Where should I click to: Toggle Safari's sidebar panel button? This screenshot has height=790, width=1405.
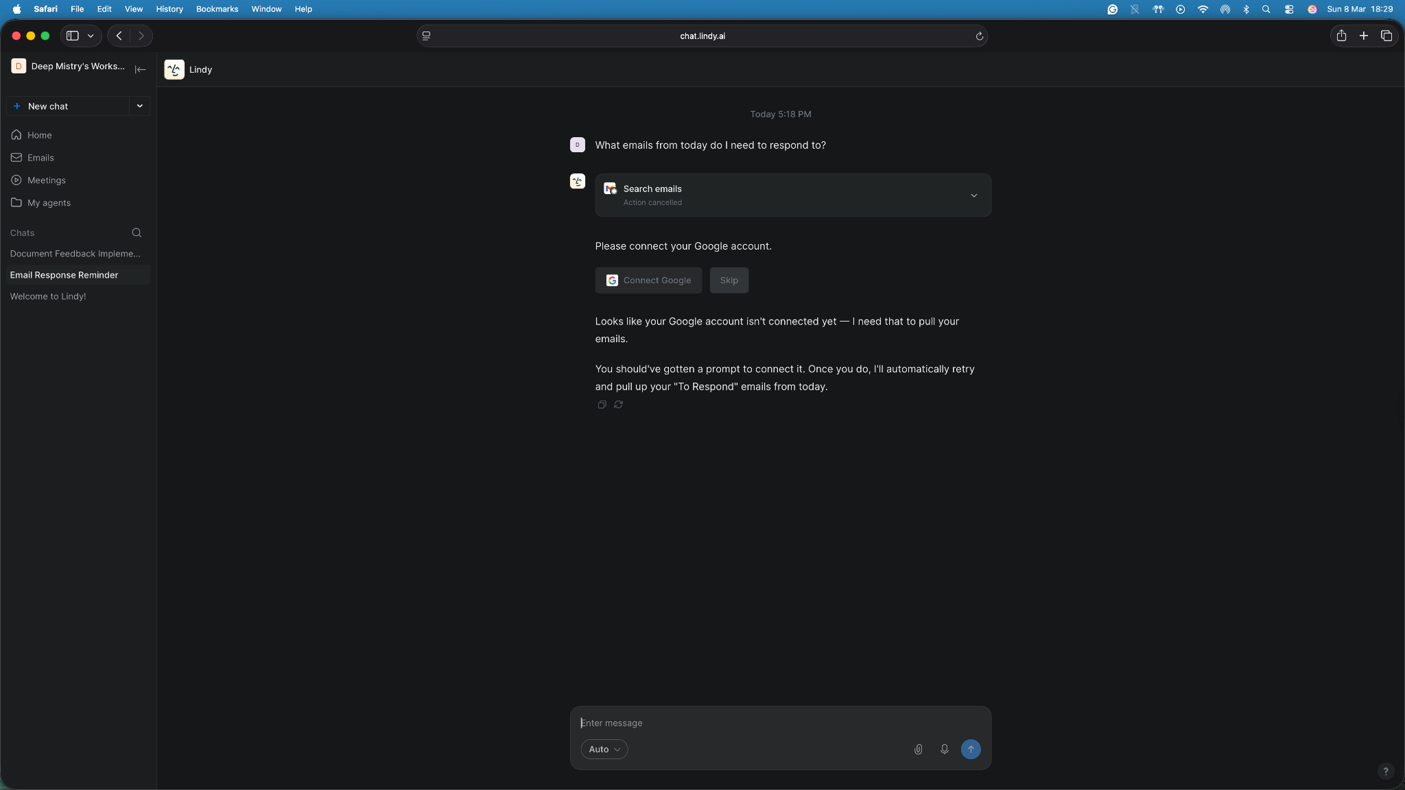[73, 36]
